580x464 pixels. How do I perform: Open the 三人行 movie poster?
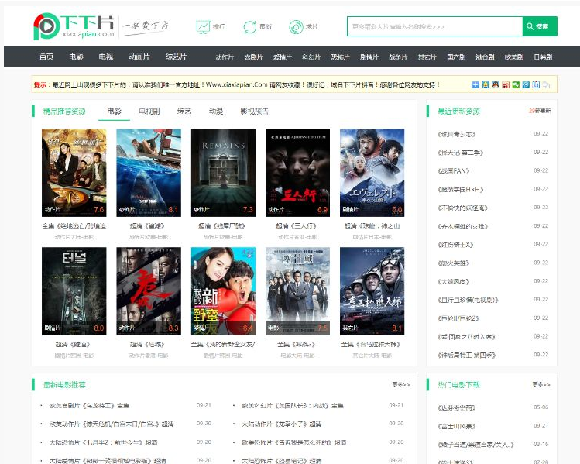click(298, 173)
